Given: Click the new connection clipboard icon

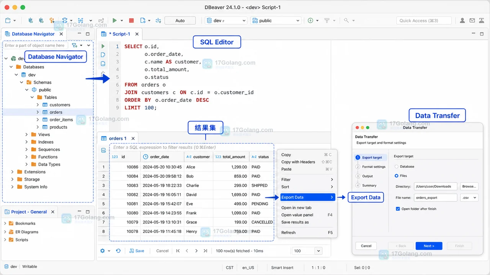Looking at the screenshot, I should tap(8, 21).
